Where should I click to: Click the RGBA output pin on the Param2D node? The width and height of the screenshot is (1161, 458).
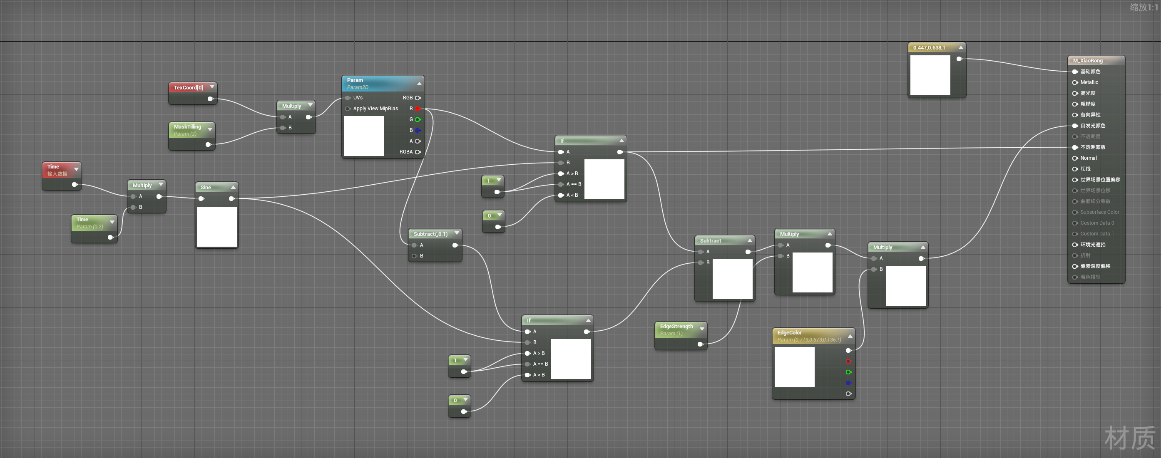pos(418,152)
